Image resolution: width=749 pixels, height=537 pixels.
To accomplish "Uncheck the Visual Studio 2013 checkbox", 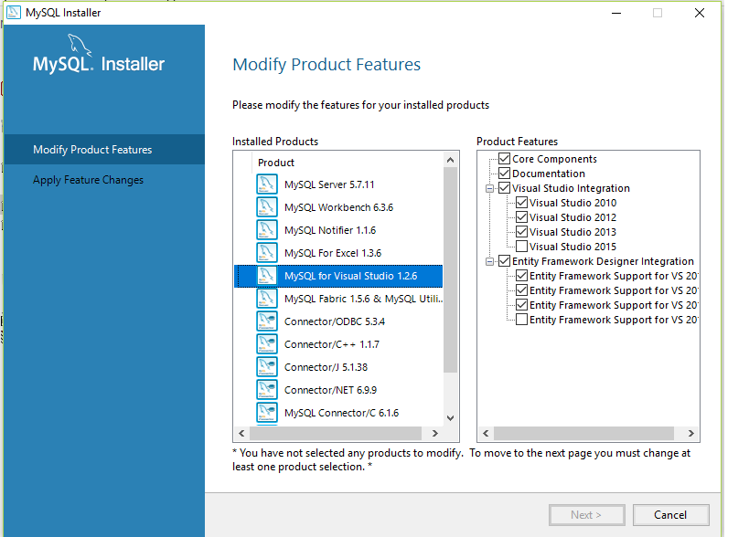I will pyautogui.click(x=521, y=232).
